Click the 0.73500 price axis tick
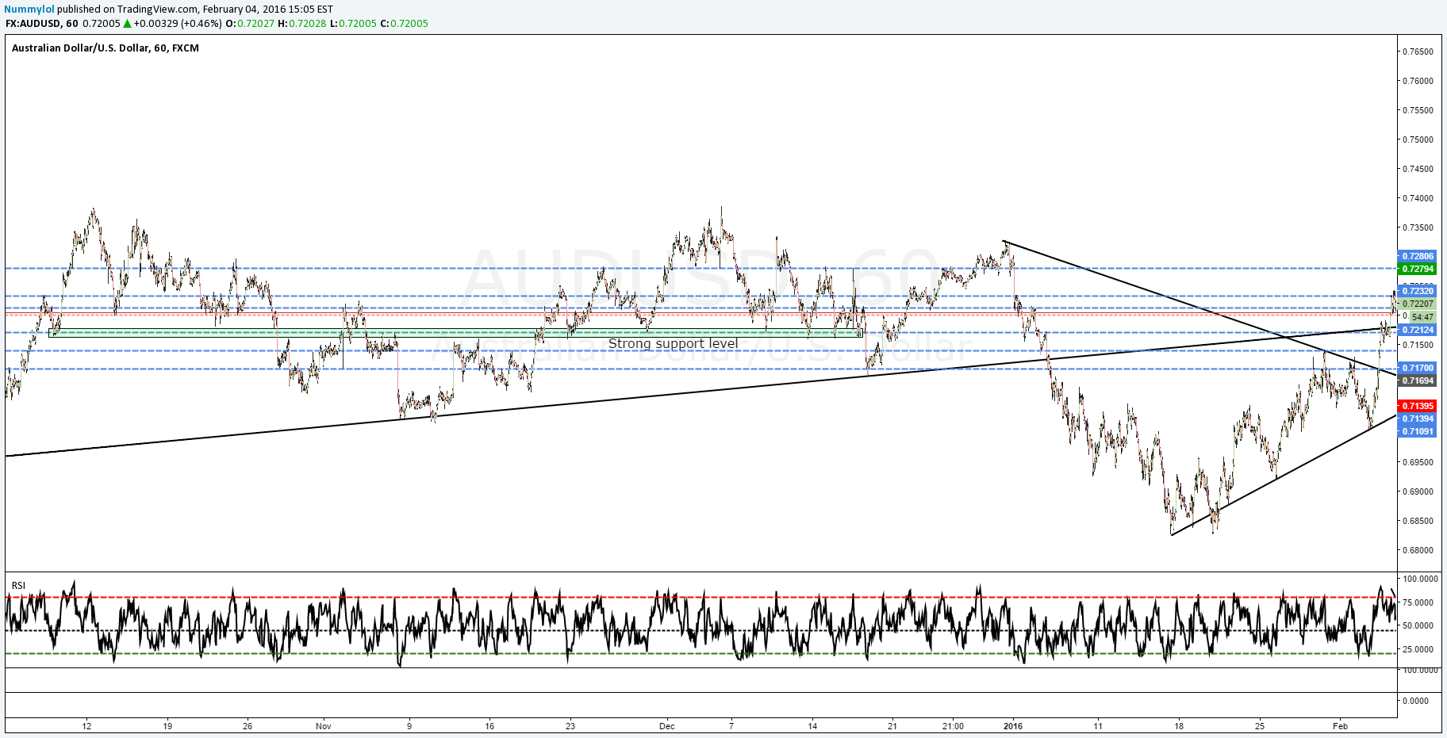Image resolution: width=1447 pixels, height=738 pixels. tap(1418, 228)
